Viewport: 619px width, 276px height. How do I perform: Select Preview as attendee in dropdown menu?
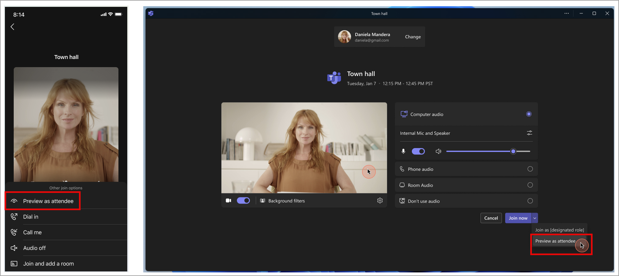[555, 241]
